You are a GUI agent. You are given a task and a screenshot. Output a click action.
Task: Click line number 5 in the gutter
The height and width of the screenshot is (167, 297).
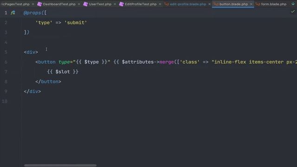pyautogui.click(x=6, y=52)
